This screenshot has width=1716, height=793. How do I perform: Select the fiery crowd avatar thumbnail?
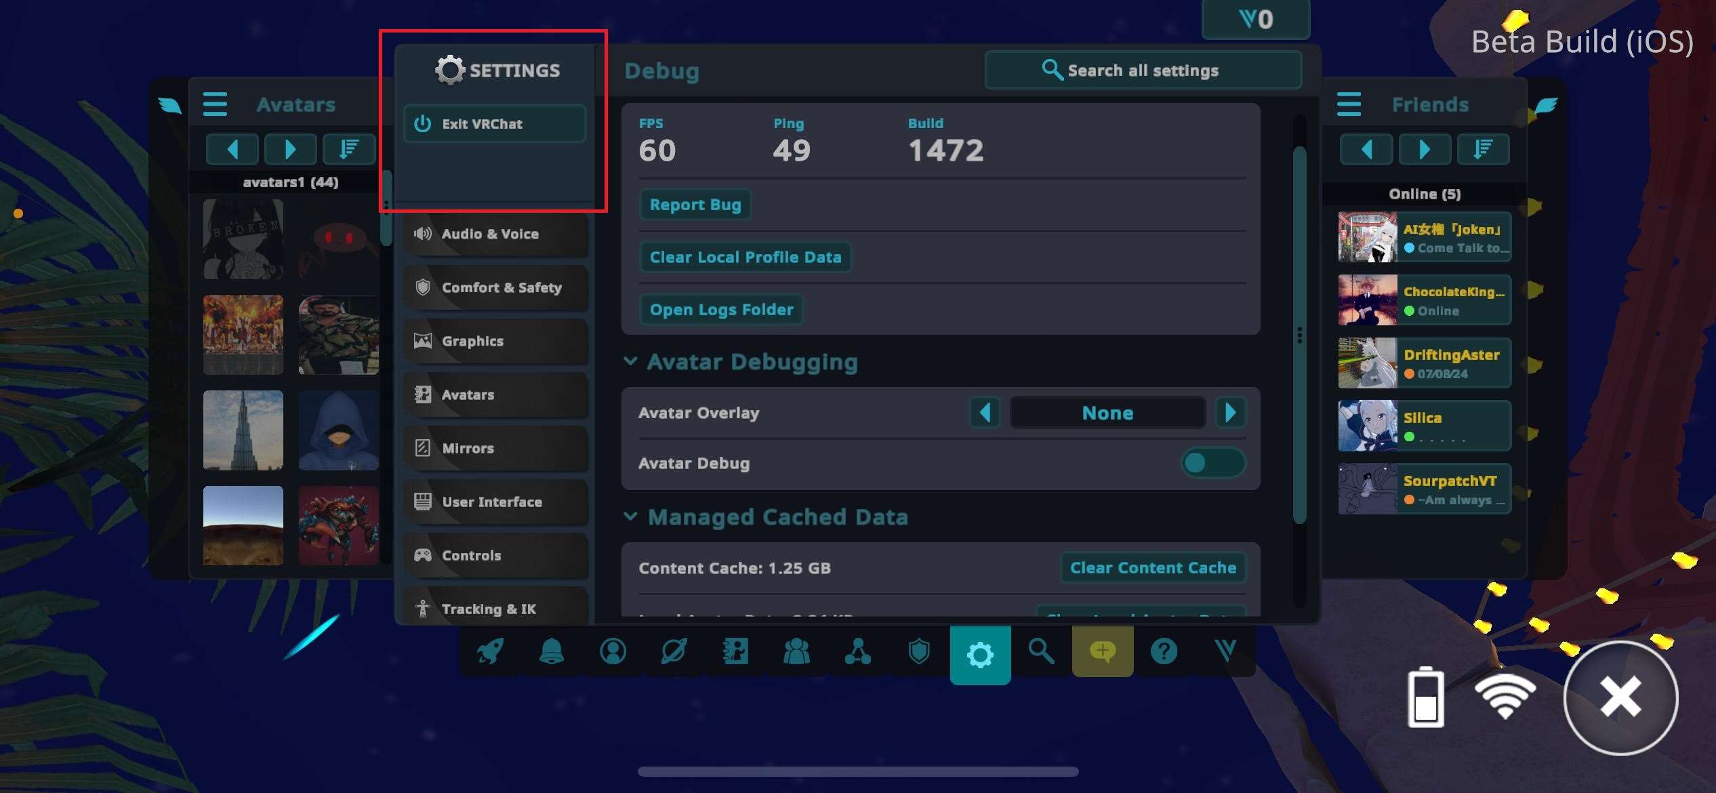pos(243,335)
